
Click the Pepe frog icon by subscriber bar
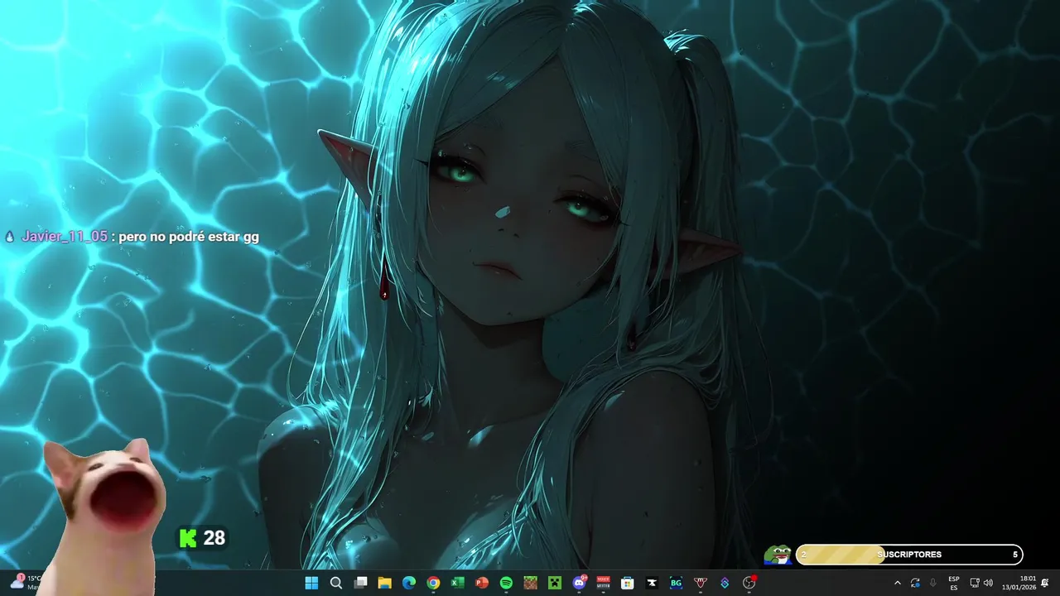778,555
